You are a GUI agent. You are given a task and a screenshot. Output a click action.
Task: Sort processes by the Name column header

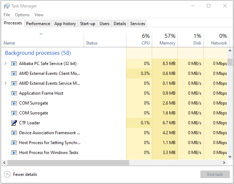pyautogui.click(x=43, y=40)
